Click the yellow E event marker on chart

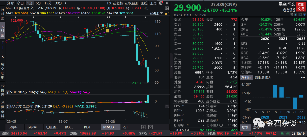click(x=107, y=30)
